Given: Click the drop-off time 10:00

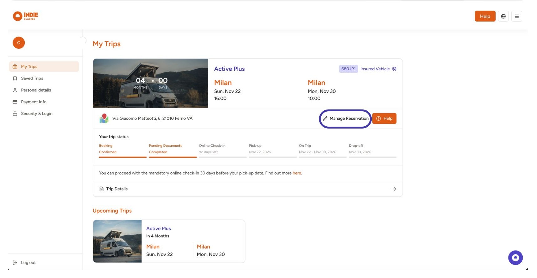Looking at the screenshot, I should pyautogui.click(x=314, y=99).
